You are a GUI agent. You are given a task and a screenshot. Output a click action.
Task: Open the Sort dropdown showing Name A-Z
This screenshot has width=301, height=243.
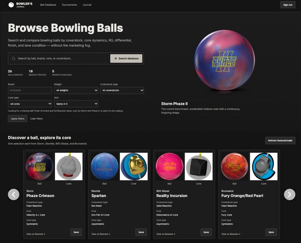click(x=76, y=104)
